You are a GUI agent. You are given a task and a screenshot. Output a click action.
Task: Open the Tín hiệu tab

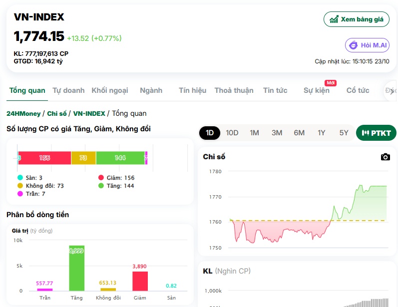[192, 90]
